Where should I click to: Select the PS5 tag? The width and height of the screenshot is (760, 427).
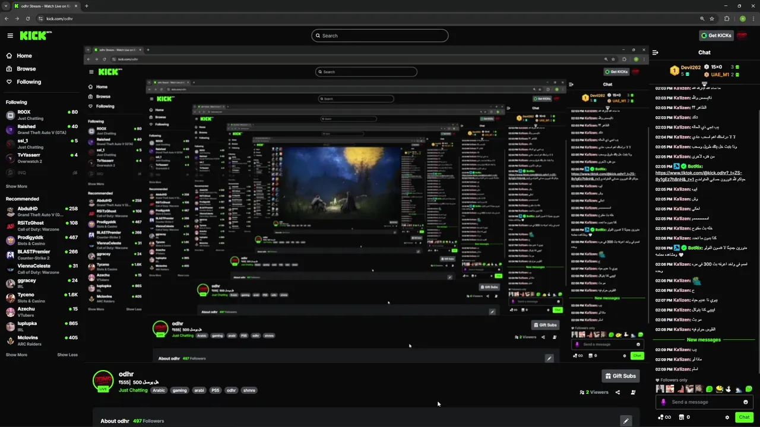(x=215, y=390)
